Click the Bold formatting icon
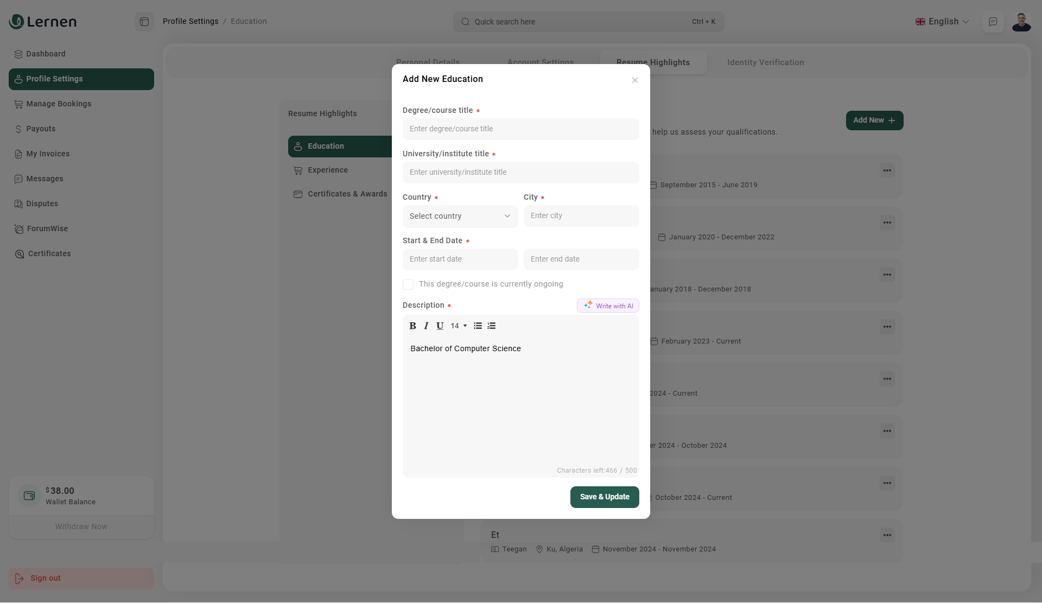Image resolution: width=1042 pixels, height=603 pixels. (412, 326)
